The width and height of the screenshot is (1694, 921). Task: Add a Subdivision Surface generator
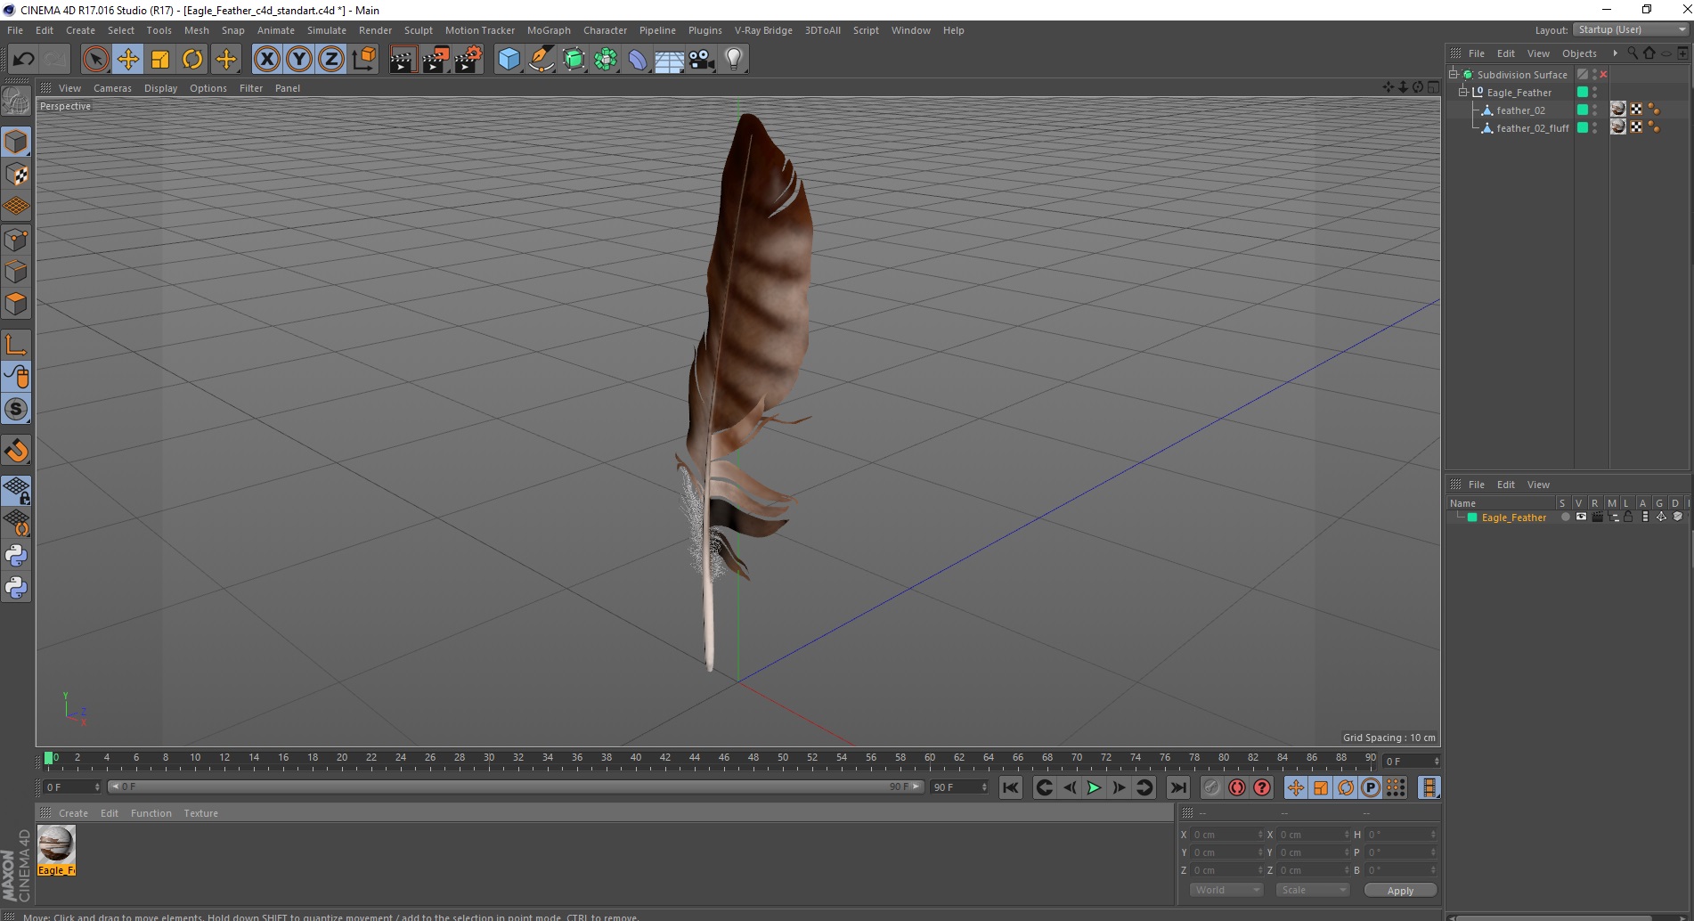coord(574,60)
